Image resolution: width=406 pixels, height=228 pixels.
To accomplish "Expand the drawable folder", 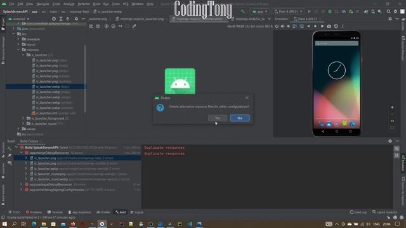I will coord(18,39).
